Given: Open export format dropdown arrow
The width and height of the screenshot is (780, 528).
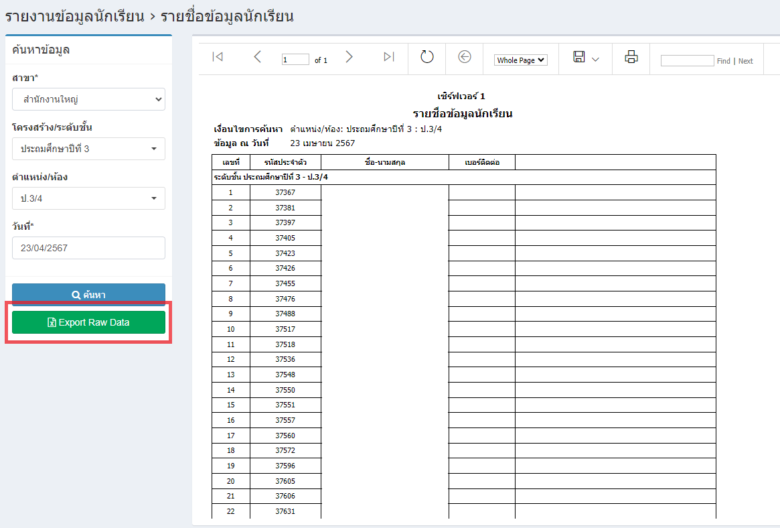Looking at the screenshot, I should click(x=595, y=59).
